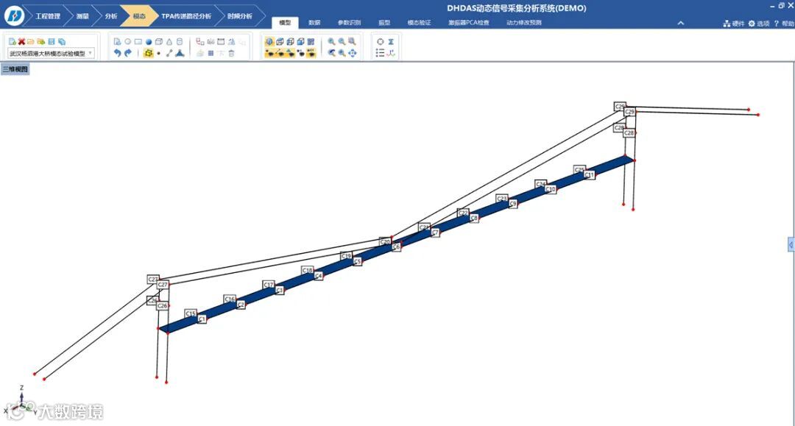Save the current model

pyautogui.click(x=52, y=41)
